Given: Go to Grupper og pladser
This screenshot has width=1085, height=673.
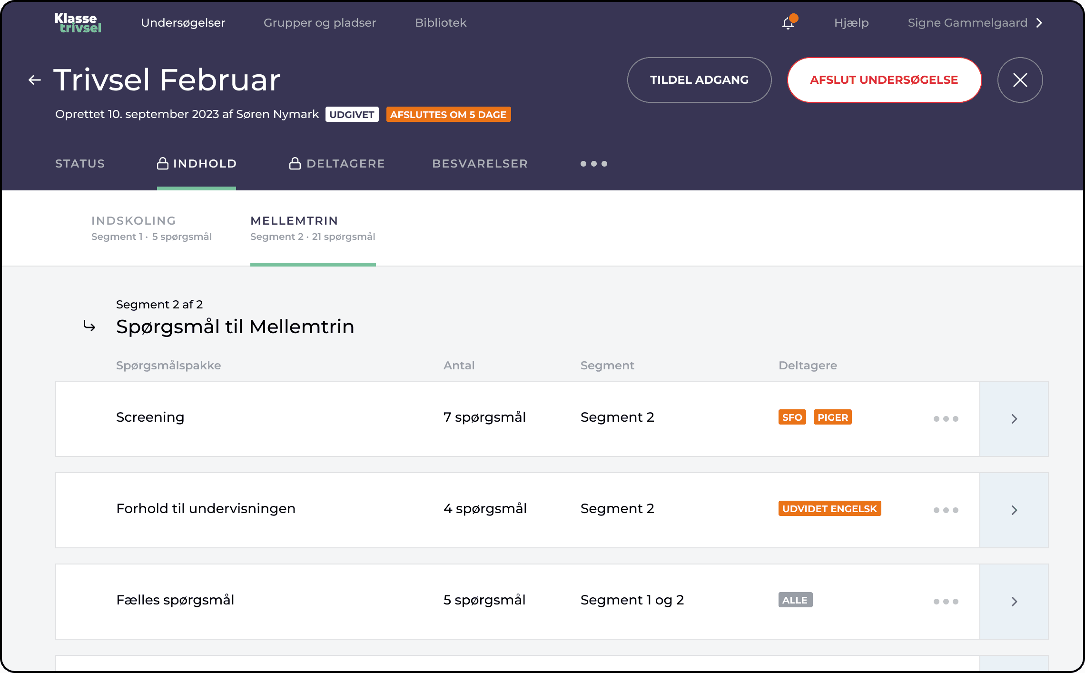Looking at the screenshot, I should (320, 23).
